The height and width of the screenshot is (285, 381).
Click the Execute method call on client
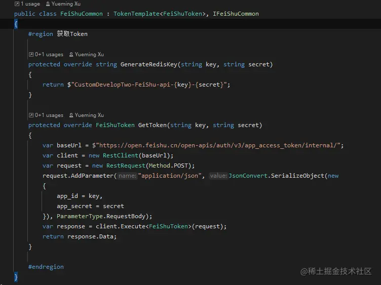[x=133, y=226]
